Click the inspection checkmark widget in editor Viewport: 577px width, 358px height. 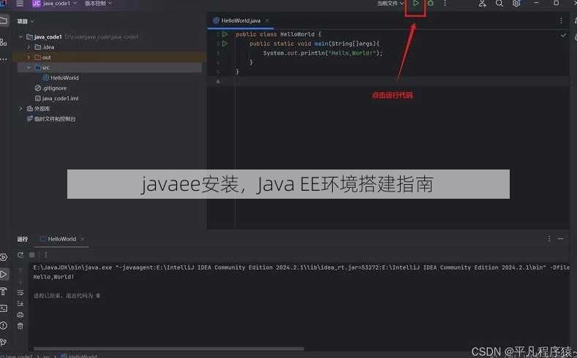pyautogui.click(x=563, y=35)
